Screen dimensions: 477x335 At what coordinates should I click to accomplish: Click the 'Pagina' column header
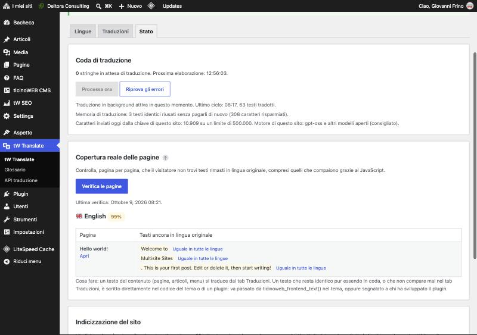[x=88, y=235]
